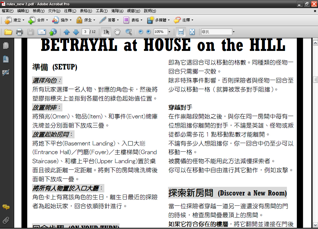Click the Email envelope icon

coord(42,32)
